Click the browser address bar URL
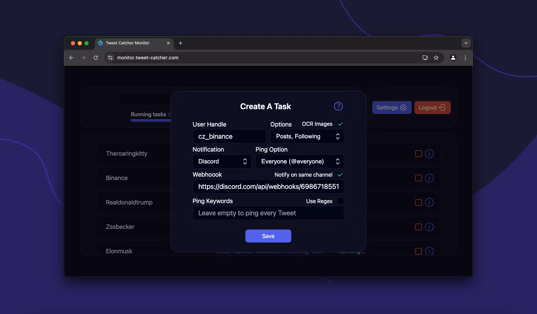The height and width of the screenshot is (314, 537). (148, 58)
